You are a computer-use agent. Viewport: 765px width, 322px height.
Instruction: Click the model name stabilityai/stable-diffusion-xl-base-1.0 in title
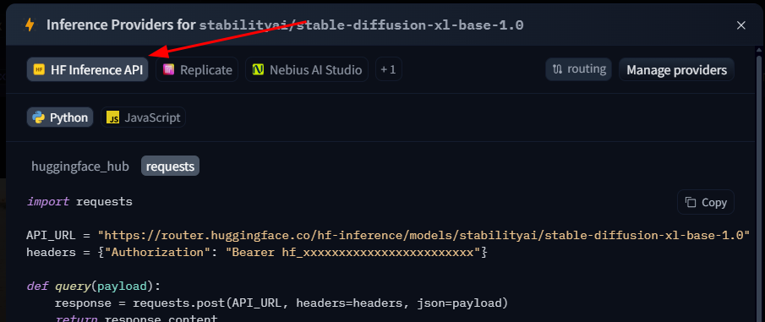click(361, 25)
